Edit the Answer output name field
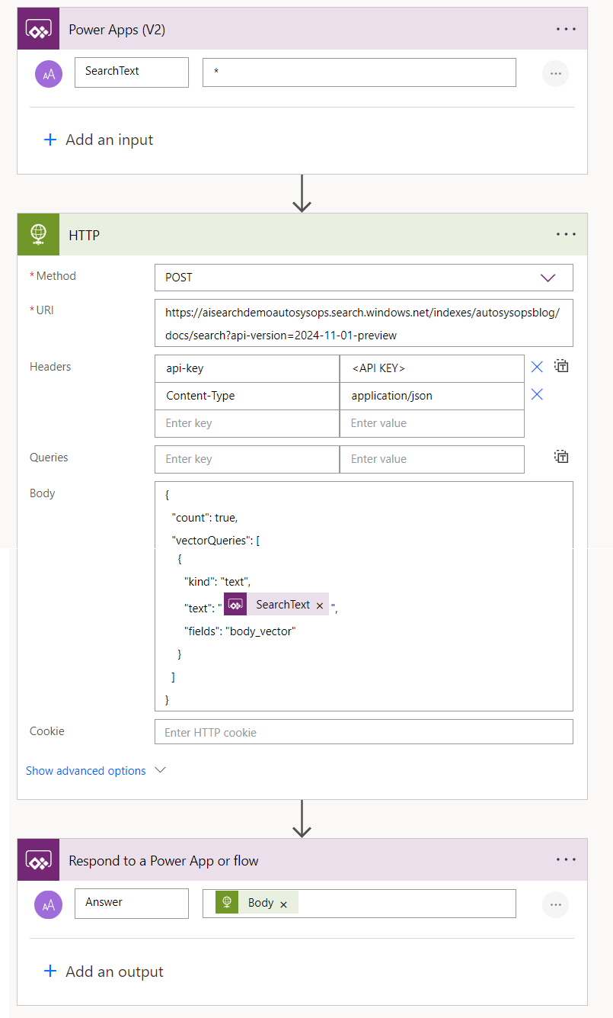Screen dimensions: 613x1018 [x=132, y=904]
